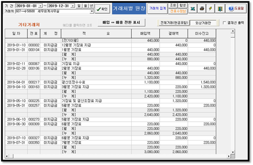Screen dimensions: 253x165
Task: Click the 조회 button
Action: (x=173, y=5)
